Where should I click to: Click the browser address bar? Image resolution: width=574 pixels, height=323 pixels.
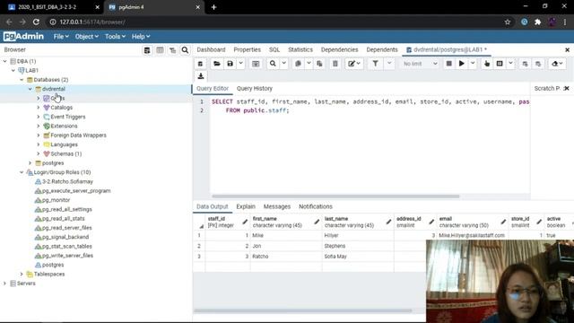coord(274,22)
